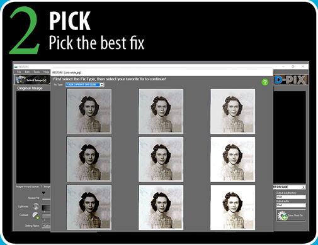Open the green help question mark
This screenshot has width=318, height=245.
click(x=265, y=82)
